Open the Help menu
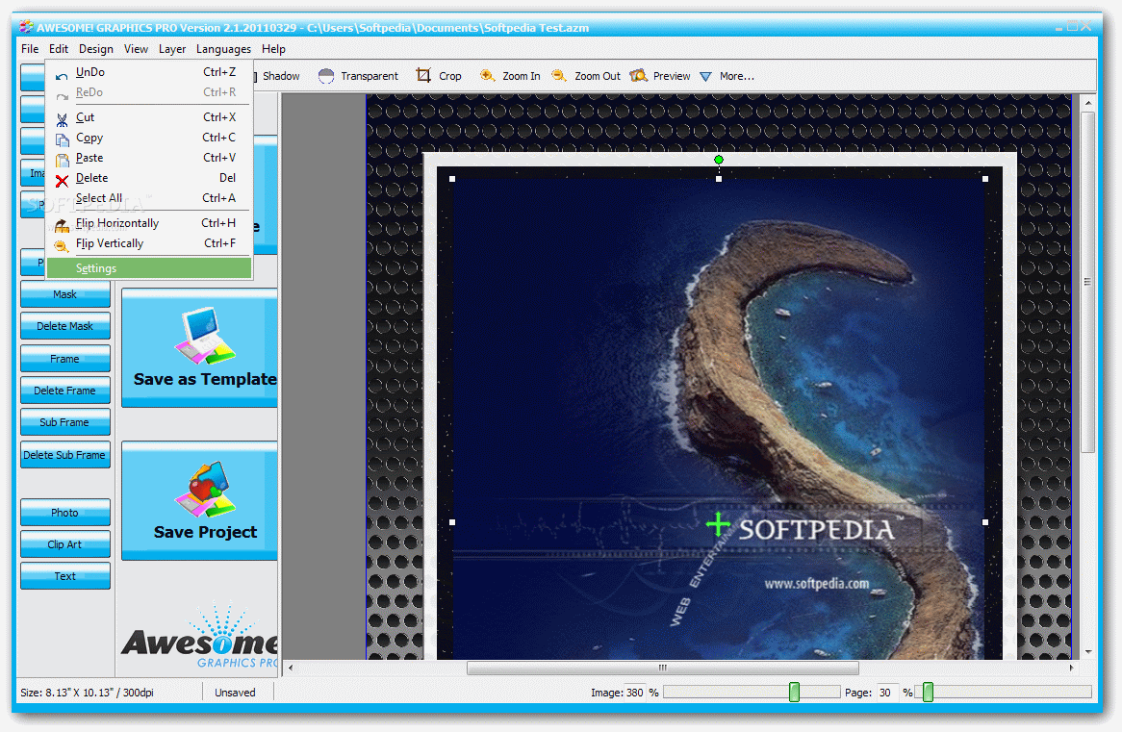The width and height of the screenshot is (1122, 732). coord(273,49)
